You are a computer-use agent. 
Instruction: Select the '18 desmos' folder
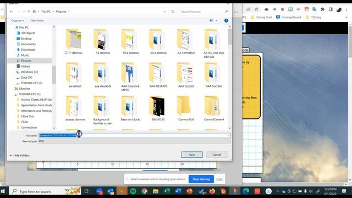coord(103,42)
